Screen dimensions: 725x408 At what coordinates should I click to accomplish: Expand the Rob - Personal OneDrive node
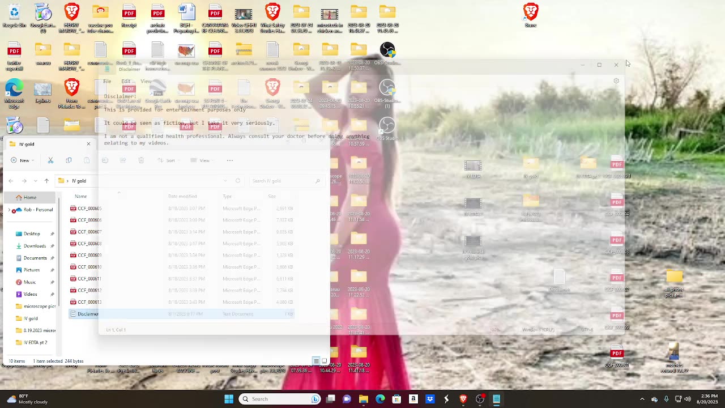point(10,210)
